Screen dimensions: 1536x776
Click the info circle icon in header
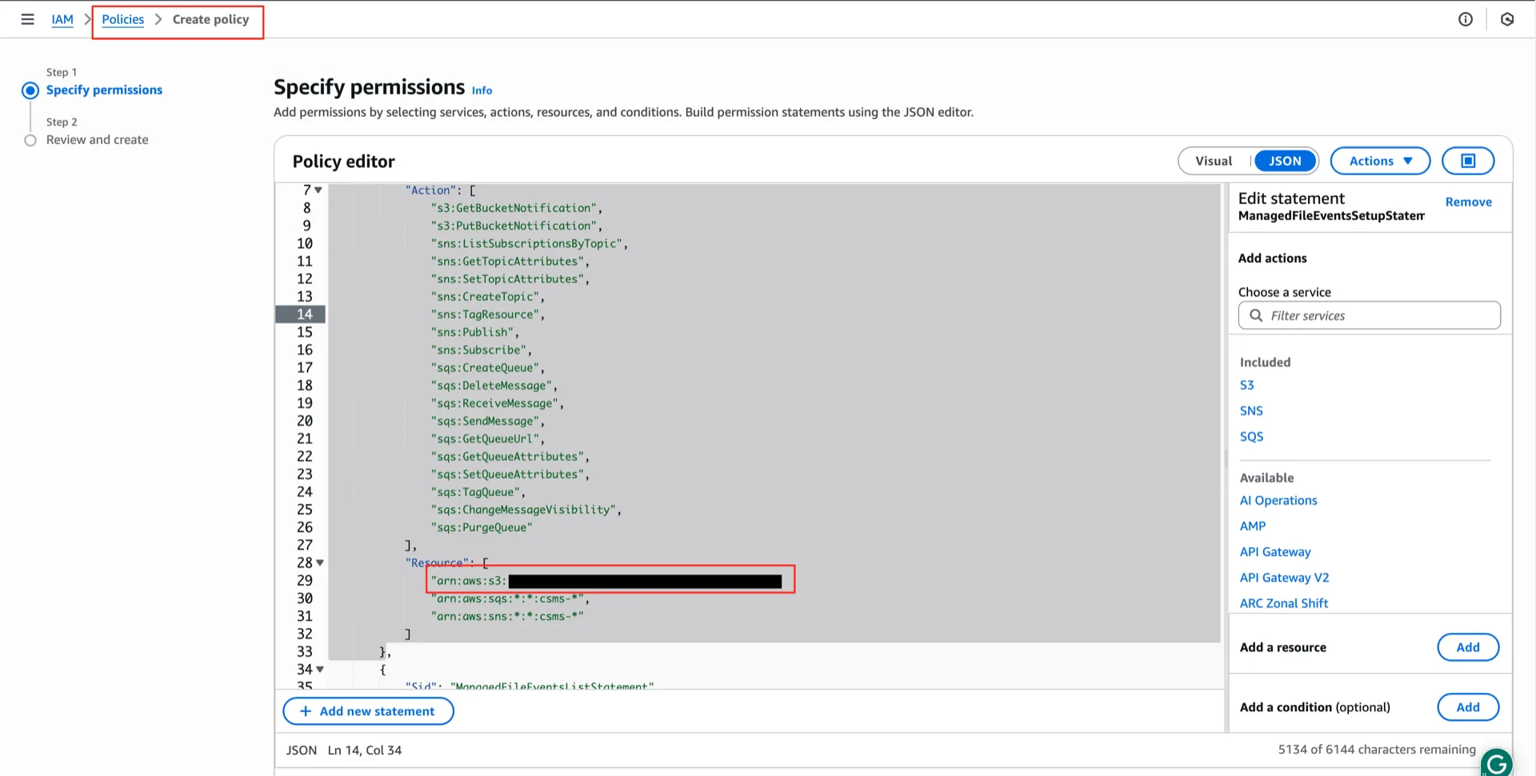(x=1466, y=19)
